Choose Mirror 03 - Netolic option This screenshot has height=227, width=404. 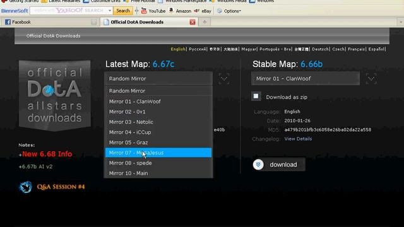pos(158,122)
